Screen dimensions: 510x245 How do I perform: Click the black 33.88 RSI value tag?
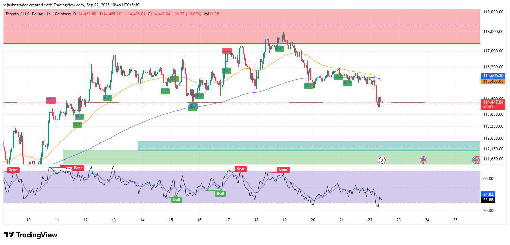488,200
